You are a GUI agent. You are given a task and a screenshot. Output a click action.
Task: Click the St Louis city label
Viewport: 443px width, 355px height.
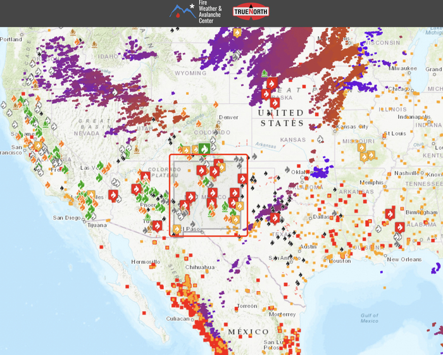395,133
